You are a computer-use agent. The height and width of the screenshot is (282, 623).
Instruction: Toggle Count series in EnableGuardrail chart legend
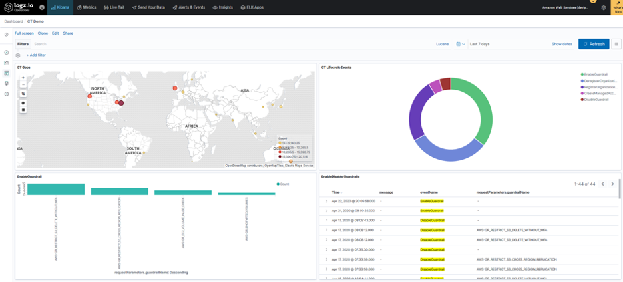click(284, 184)
